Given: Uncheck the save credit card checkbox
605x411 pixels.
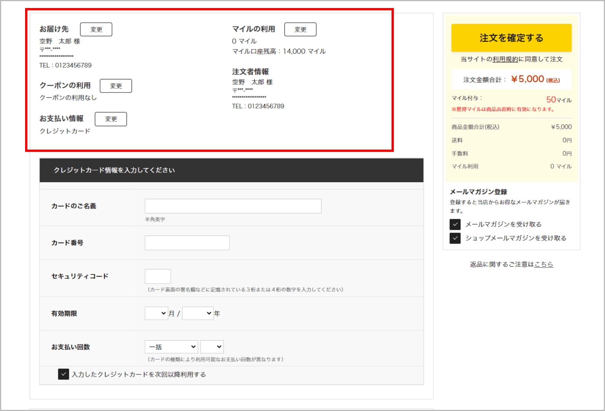Looking at the screenshot, I should coord(64,374).
